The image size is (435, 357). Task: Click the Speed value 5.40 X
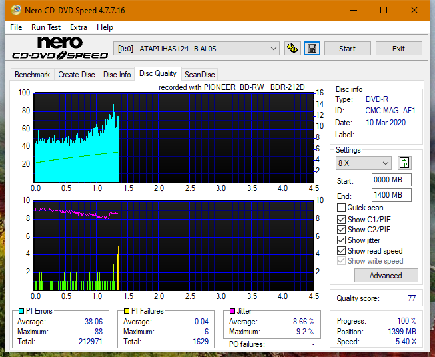(x=406, y=342)
